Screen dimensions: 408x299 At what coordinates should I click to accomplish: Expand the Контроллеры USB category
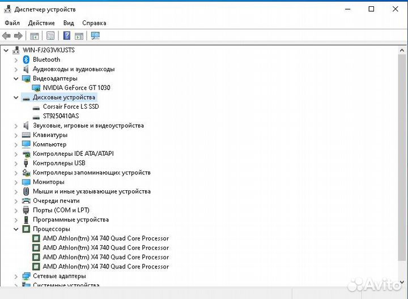pos(16,163)
